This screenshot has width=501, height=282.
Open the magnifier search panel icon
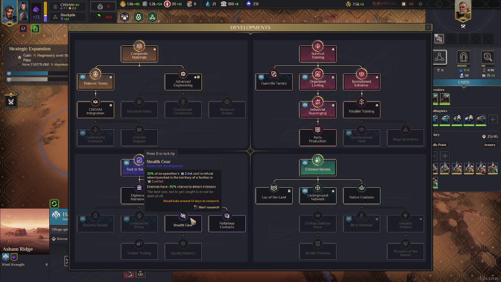tap(488, 58)
